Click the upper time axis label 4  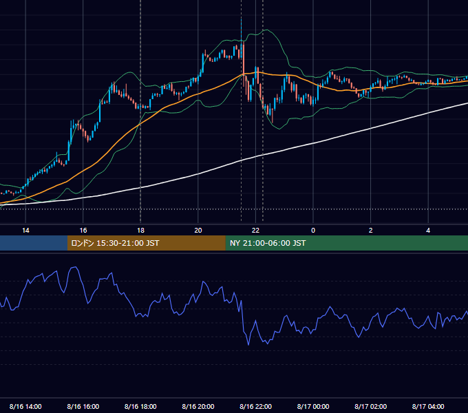428,231
